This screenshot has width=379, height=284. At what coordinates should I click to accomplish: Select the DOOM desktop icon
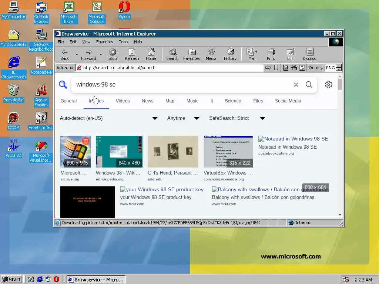tap(14, 121)
